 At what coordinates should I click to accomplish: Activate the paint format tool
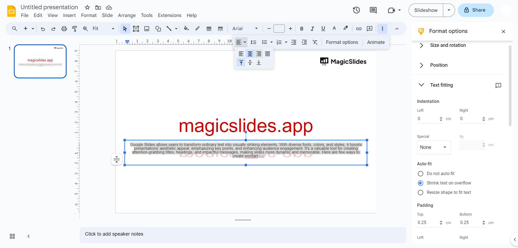coord(75,29)
